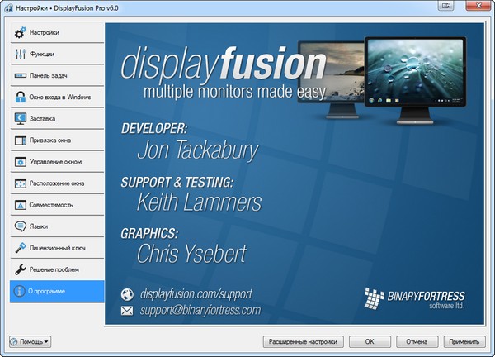
Task: Click the Заставка screensaver icon
Action: coord(21,119)
